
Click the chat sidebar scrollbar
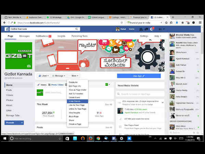[x=202, y=43]
